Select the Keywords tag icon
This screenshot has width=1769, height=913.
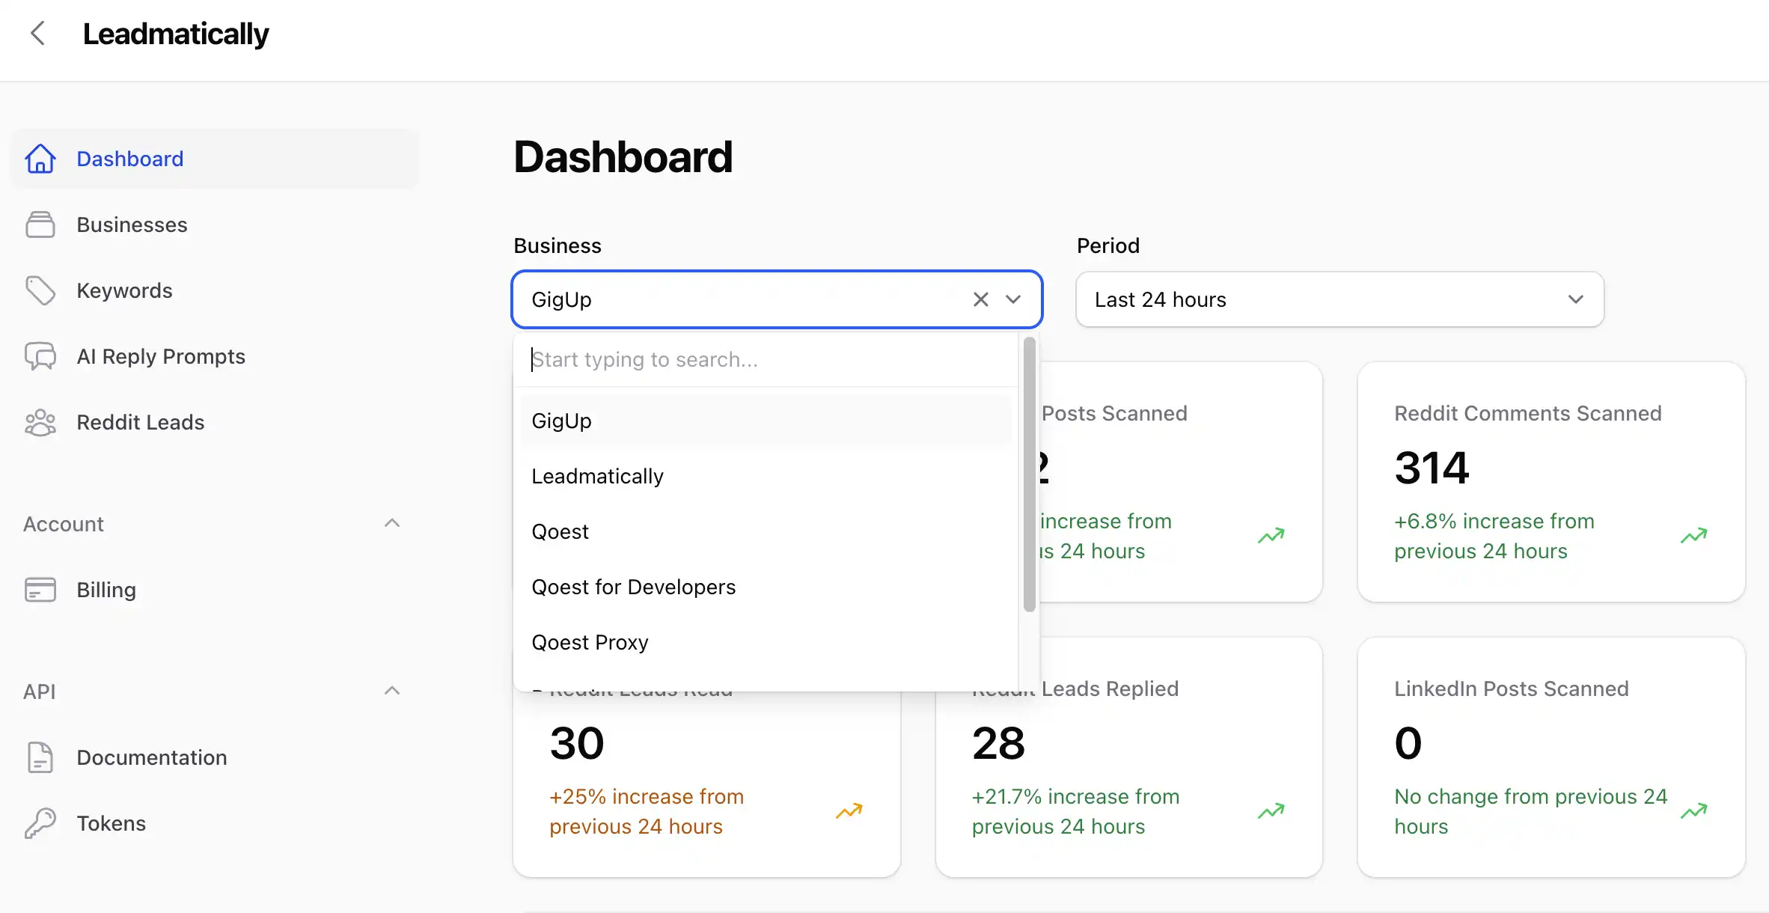(40, 290)
